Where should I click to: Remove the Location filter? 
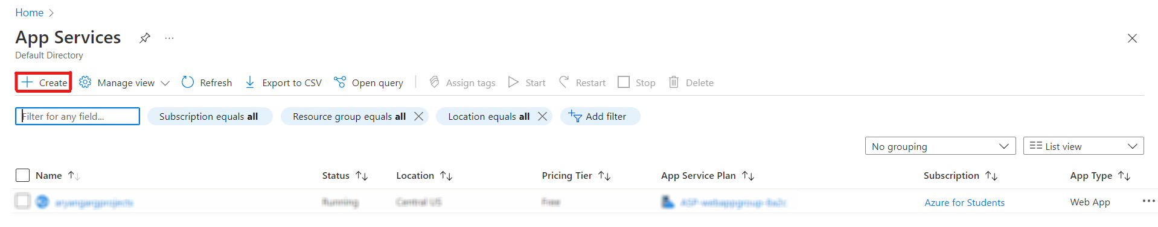[542, 116]
